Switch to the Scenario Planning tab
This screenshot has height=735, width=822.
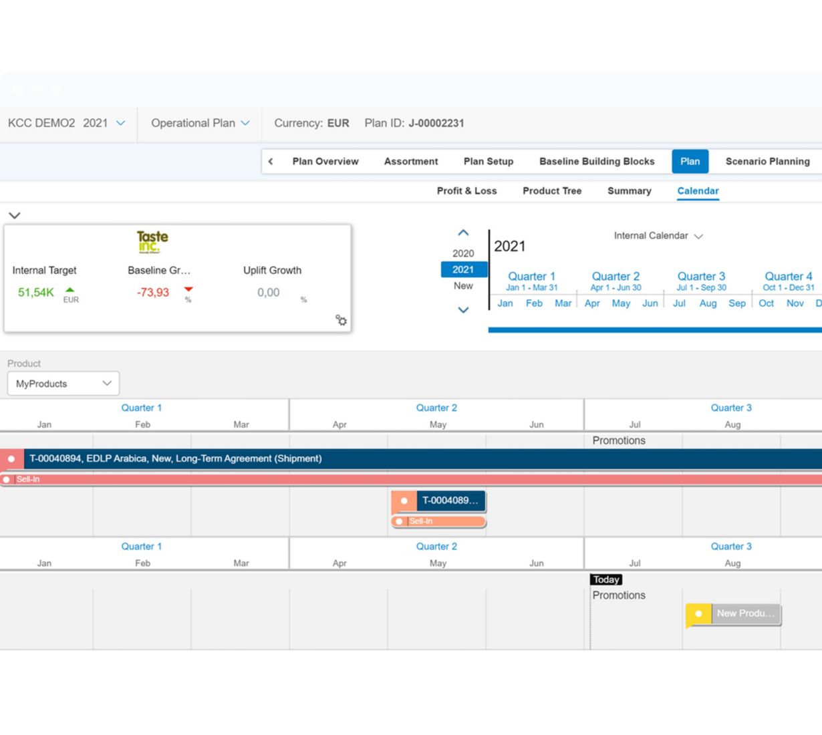(x=767, y=162)
